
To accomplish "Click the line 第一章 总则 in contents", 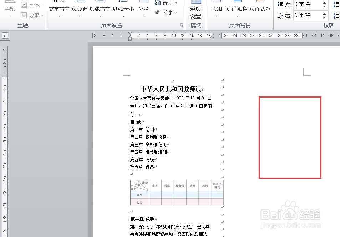I will pyautogui.click(x=142, y=130).
